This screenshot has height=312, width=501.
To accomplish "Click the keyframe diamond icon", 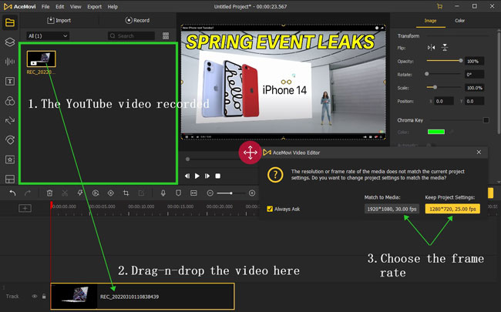I will (110, 193).
